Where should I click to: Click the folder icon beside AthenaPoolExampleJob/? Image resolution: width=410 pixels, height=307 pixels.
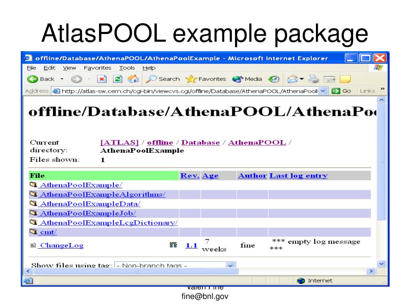33,213
